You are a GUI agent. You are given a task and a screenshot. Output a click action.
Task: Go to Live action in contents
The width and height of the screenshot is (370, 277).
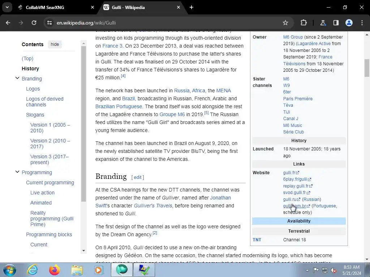coord(42,193)
